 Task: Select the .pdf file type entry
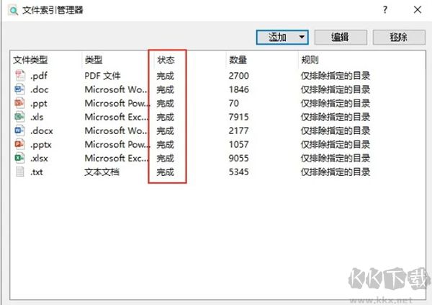tap(39, 76)
